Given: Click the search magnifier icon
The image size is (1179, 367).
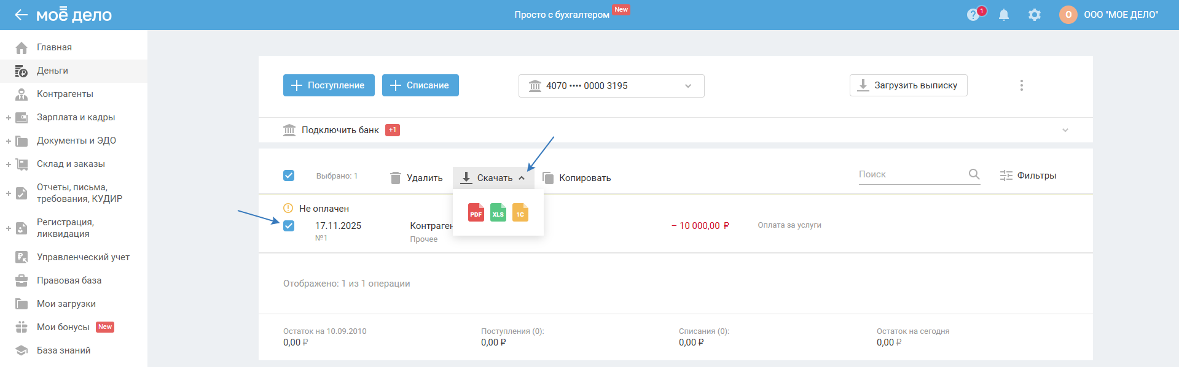Looking at the screenshot, I should [x=974, y=174].
